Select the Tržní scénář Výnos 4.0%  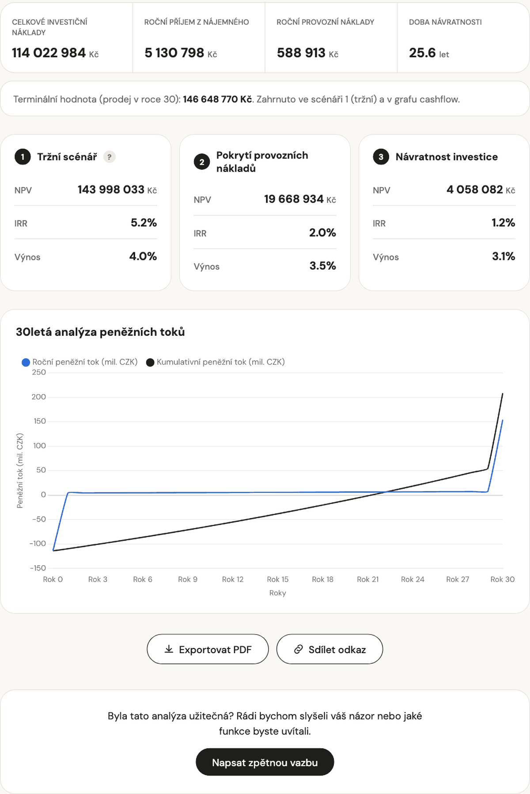(143, 256)
